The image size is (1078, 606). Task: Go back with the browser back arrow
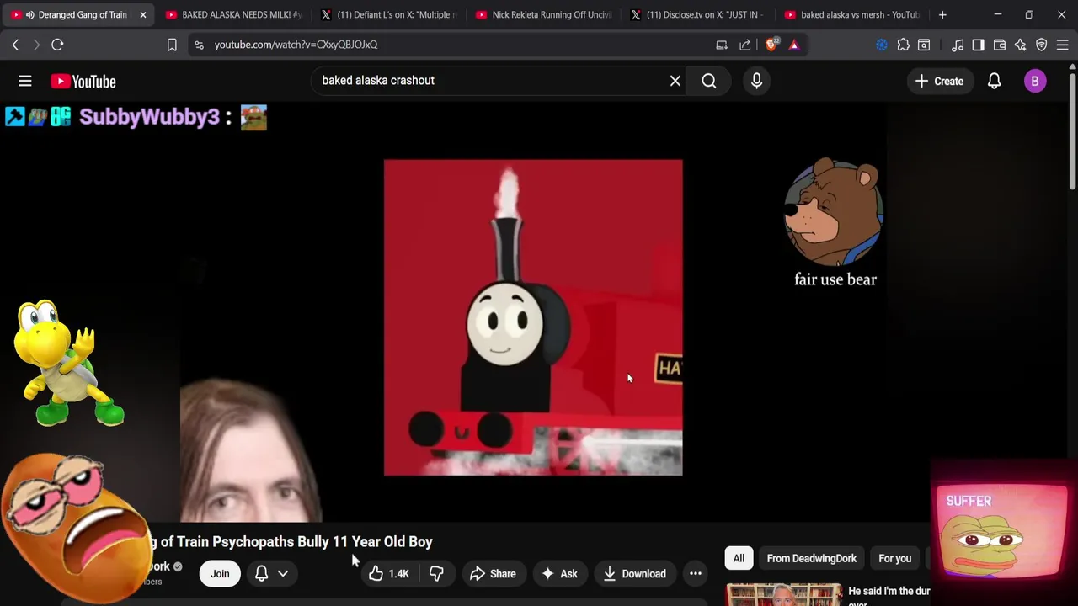click(x=15, y=45)
